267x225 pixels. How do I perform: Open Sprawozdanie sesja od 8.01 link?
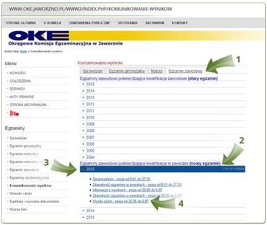[121, 179]
